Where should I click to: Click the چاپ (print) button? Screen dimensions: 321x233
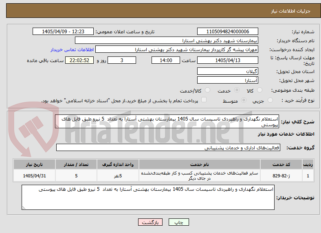pyautogui.click(x=178, y=222)
